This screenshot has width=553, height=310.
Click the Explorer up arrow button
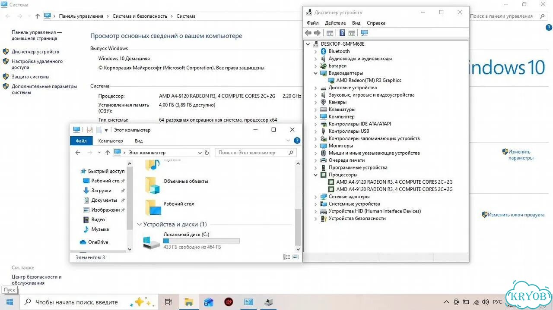click(x=108, y=153)
